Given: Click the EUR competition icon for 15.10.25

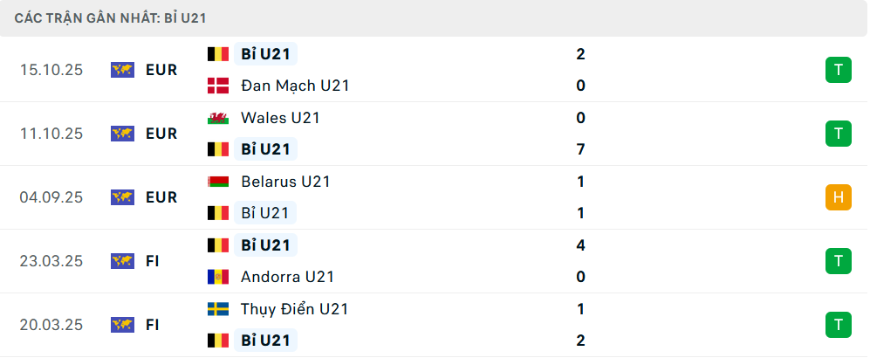Looking at the screenshot, I should click(122, 70).
